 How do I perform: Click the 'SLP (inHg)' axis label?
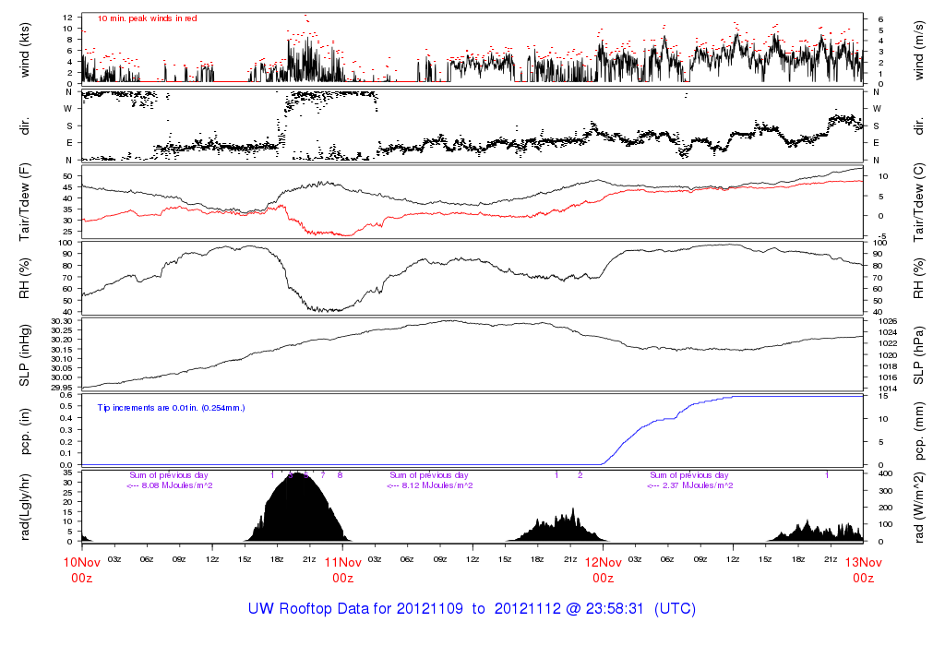click(25, 355)
